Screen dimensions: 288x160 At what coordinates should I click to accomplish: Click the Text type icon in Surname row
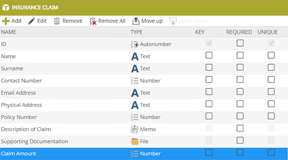coord(135,69)
